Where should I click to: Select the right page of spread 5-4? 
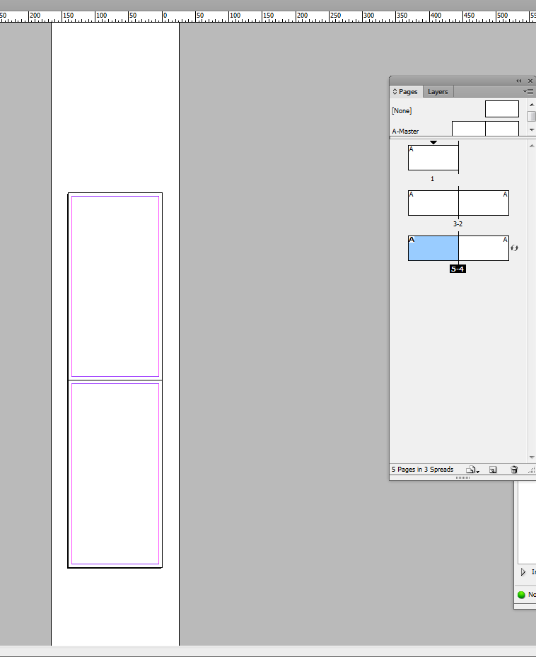click(x=484, y=248)
